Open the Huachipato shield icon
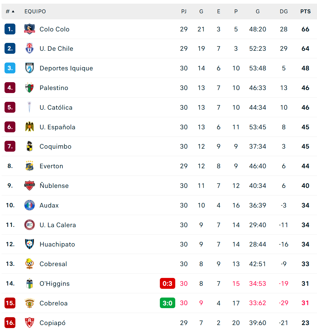The height and width of the screenshot is (332, 317). point(29,244)
